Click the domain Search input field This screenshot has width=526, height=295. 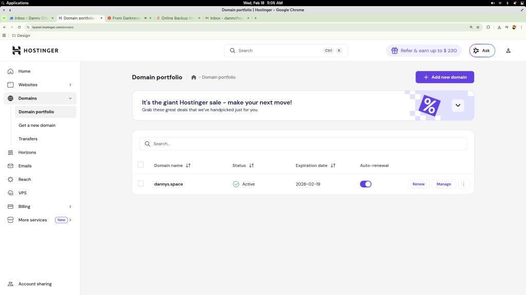pos(303,143)
